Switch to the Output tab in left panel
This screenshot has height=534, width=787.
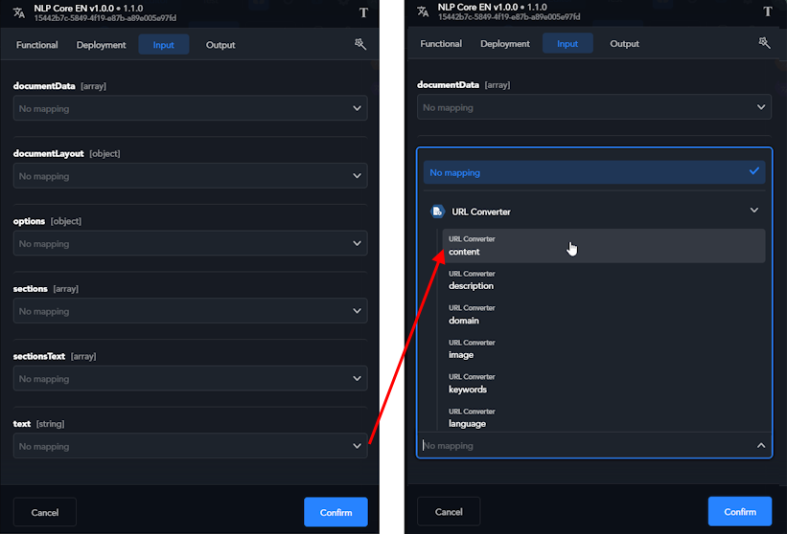tap(220, 45)
